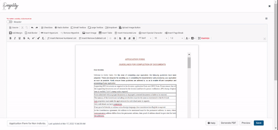Open the text color picker

[188, 38]
